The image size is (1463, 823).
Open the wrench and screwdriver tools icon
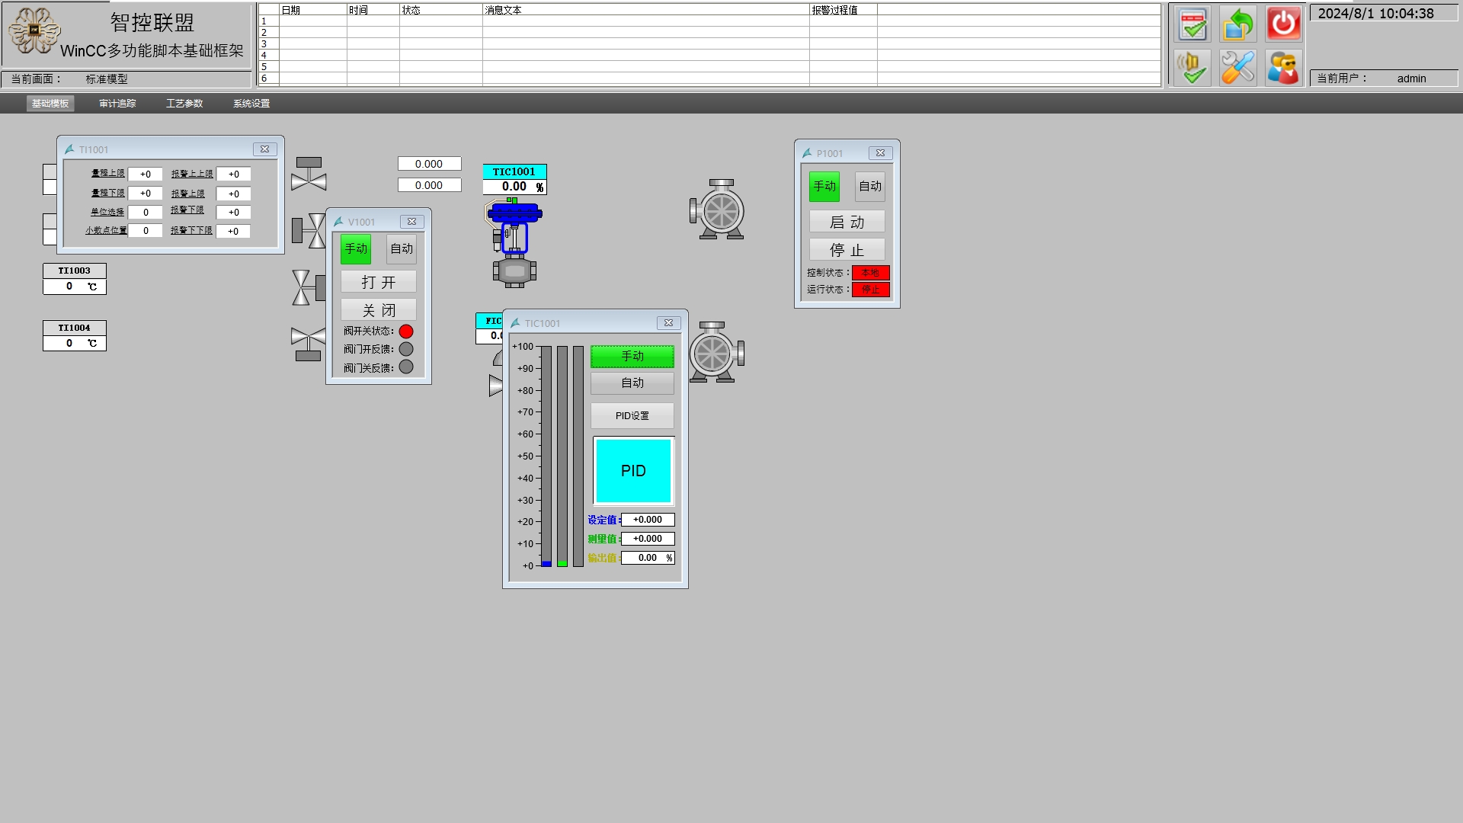pos(1238,68)
